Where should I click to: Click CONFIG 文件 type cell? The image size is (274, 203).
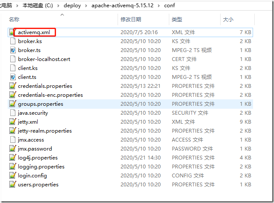pos(188,175)
